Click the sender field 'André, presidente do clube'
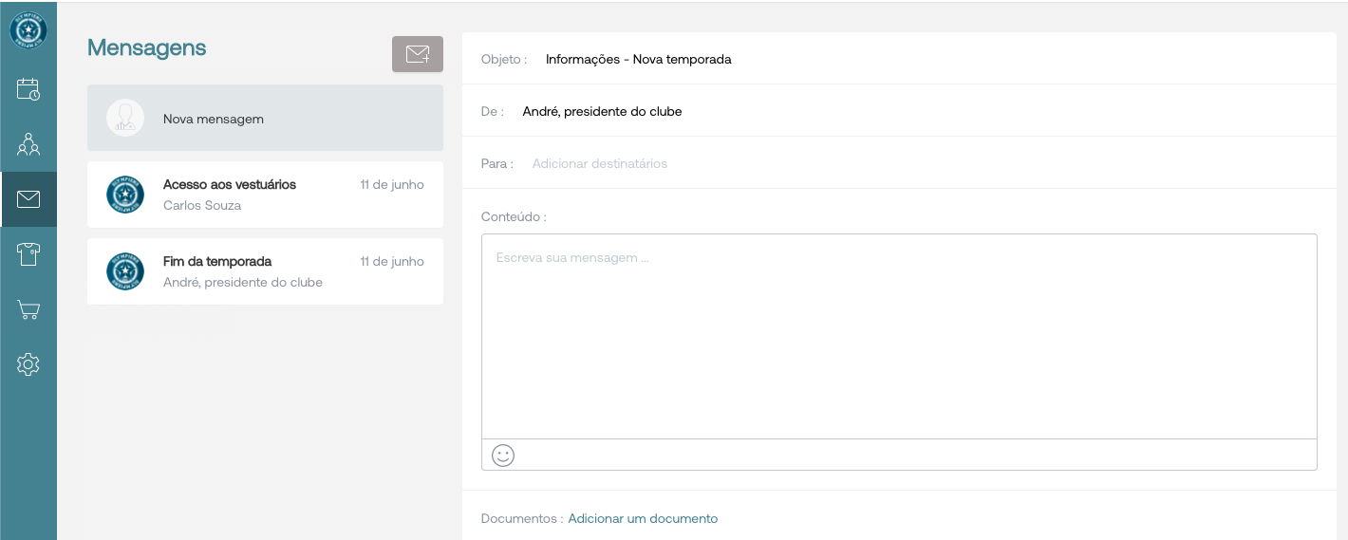Screen dimensions: 1348x540 point(602,111)
